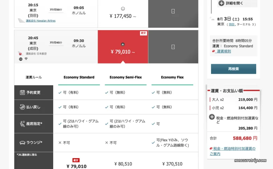Click the X icon for Economy Semi-Flex lounge
The height and width of the screenshot is (169, 273).
tap(106, 143)
